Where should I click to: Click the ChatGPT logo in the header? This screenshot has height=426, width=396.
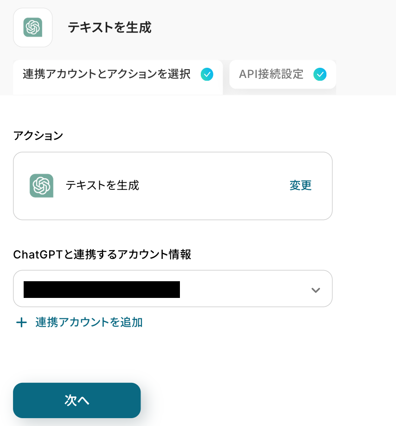[33, 27]
